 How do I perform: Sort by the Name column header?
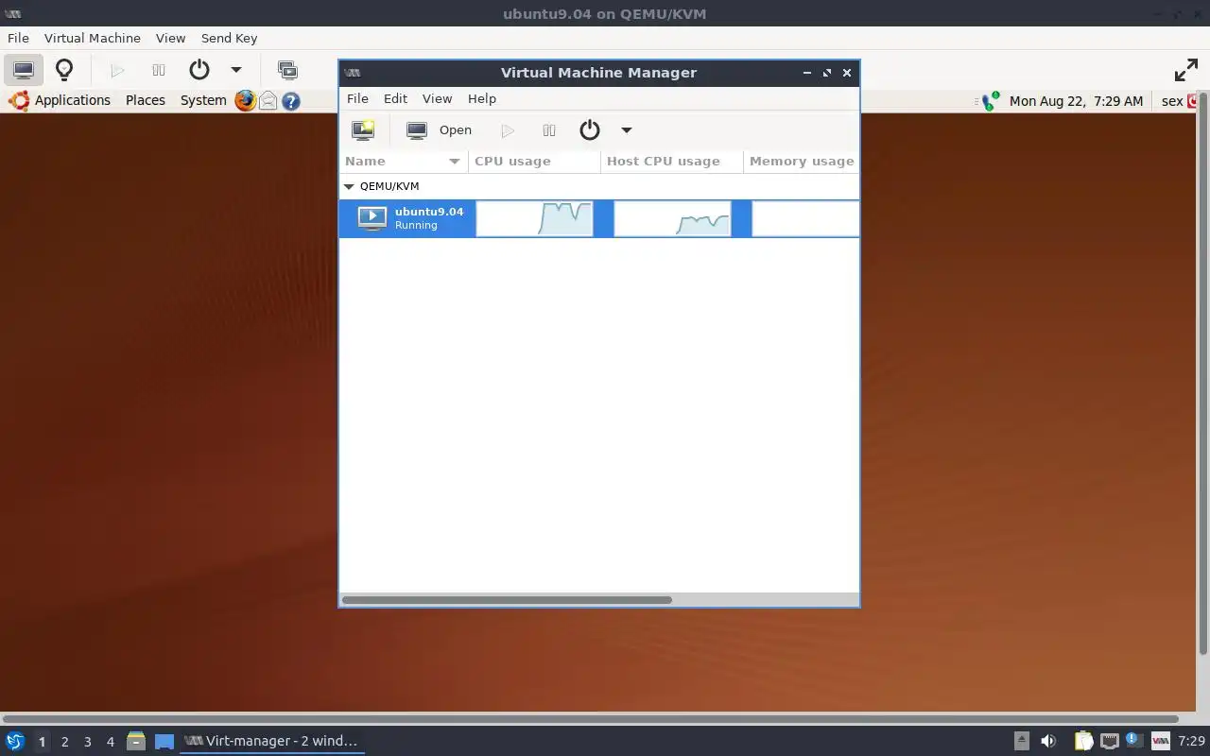pos(404,162)
